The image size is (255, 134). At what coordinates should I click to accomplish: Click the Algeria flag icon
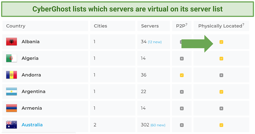pos(11,58)
